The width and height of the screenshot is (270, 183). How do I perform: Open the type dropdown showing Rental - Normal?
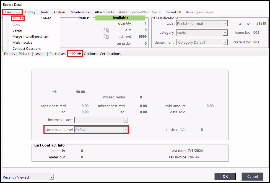(225, 24)
